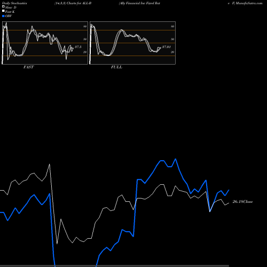Viewport: 267px width, 267px height.
Task: Click the FULL chart label
Action: point(116,67)
